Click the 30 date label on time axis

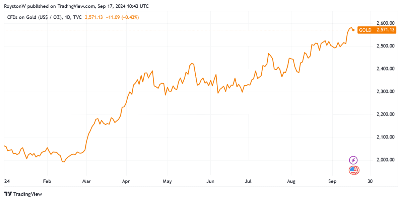370,181
